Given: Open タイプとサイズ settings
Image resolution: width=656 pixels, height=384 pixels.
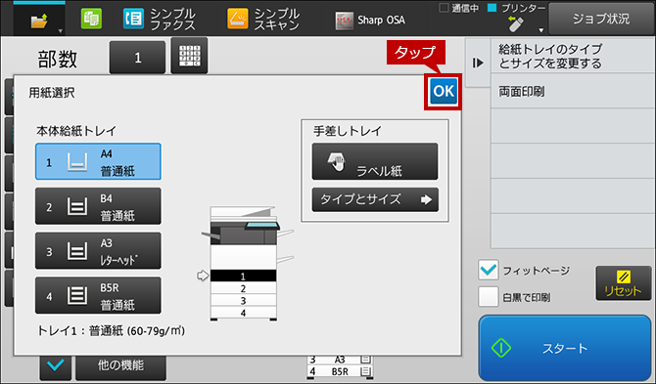Looking at the screenshot, I should point(375,199).
